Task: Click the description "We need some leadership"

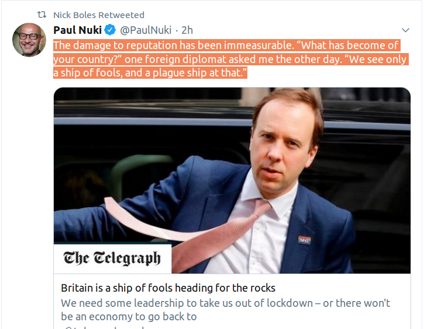Action: click(x=225, y=303)
